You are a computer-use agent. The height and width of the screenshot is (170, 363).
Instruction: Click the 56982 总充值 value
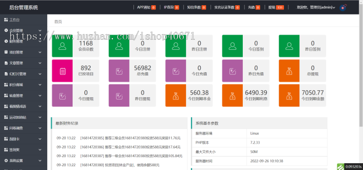pos(143,68)
